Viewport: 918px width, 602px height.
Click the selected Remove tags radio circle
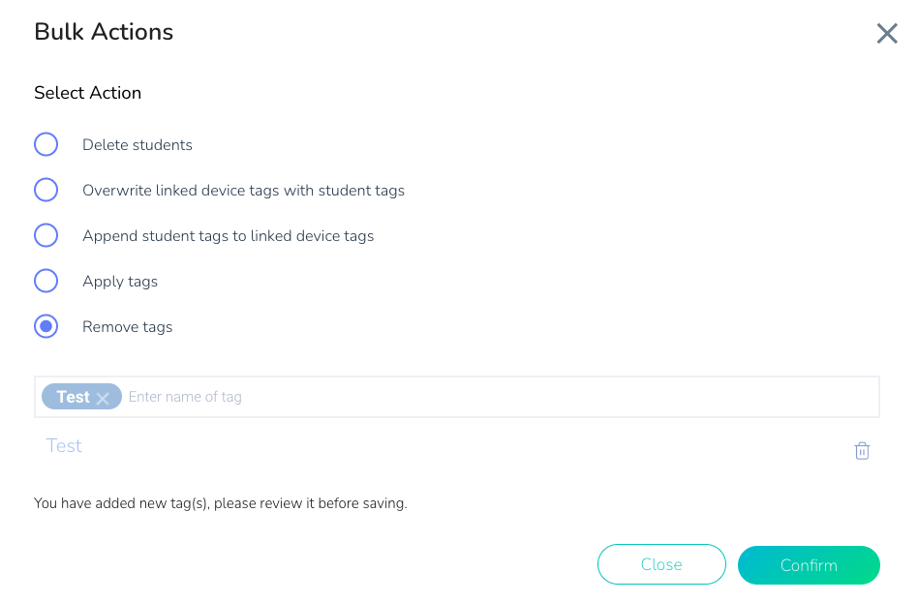46,326
